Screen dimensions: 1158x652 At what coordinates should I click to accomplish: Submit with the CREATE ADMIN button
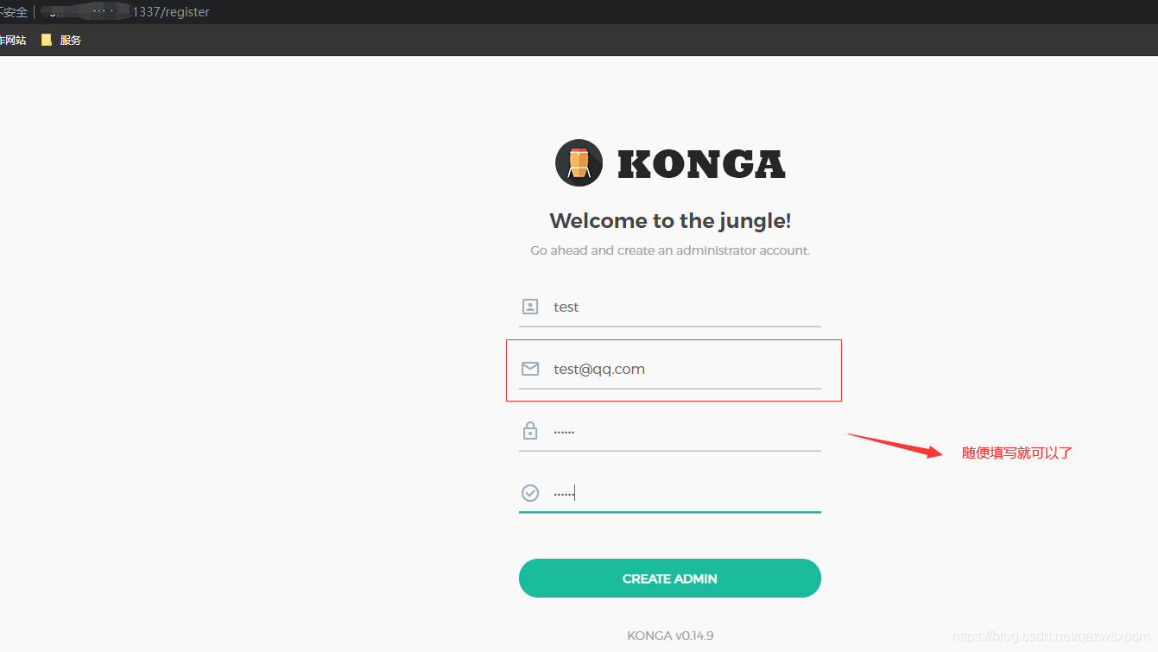(669, 579)
